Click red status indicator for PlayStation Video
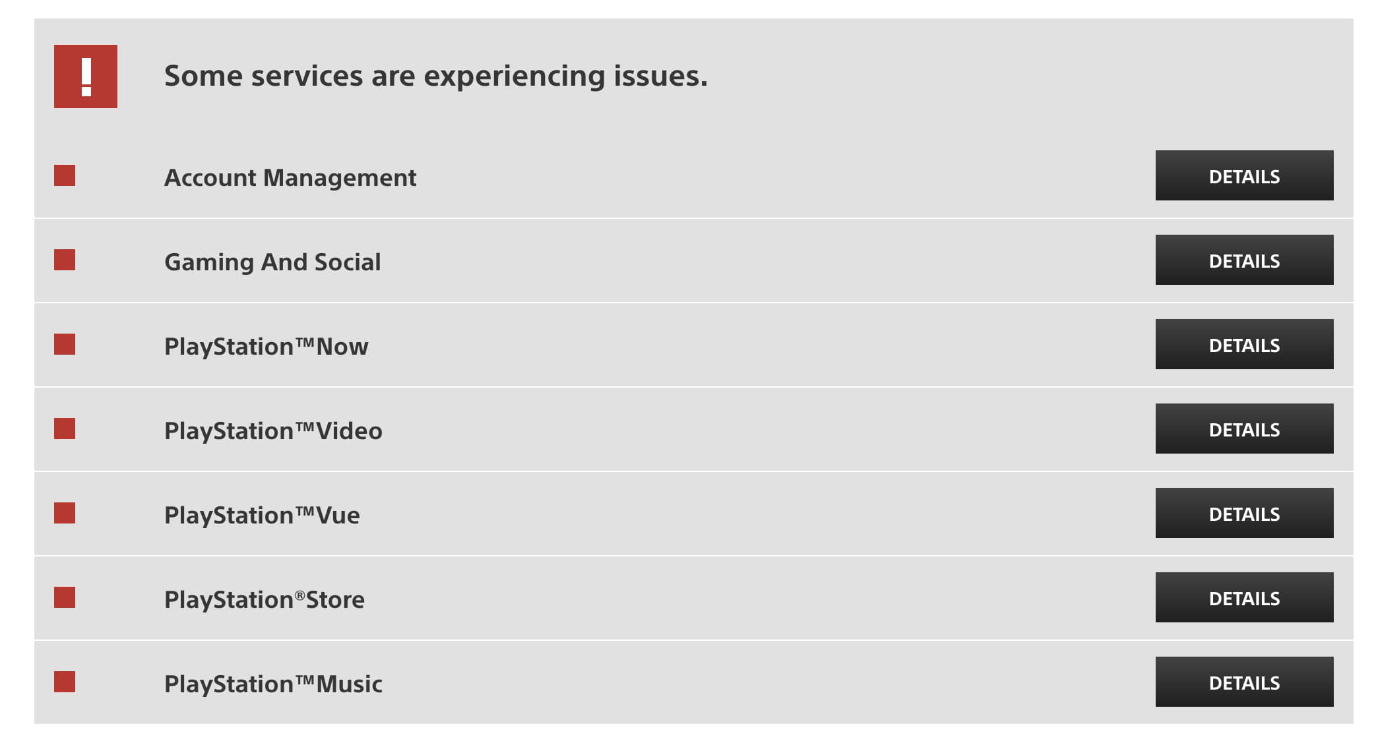1376x745 pixels. click(x=65, y=429)
